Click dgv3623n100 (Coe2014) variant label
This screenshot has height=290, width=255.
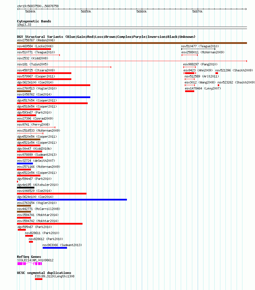tap(35, 82)
